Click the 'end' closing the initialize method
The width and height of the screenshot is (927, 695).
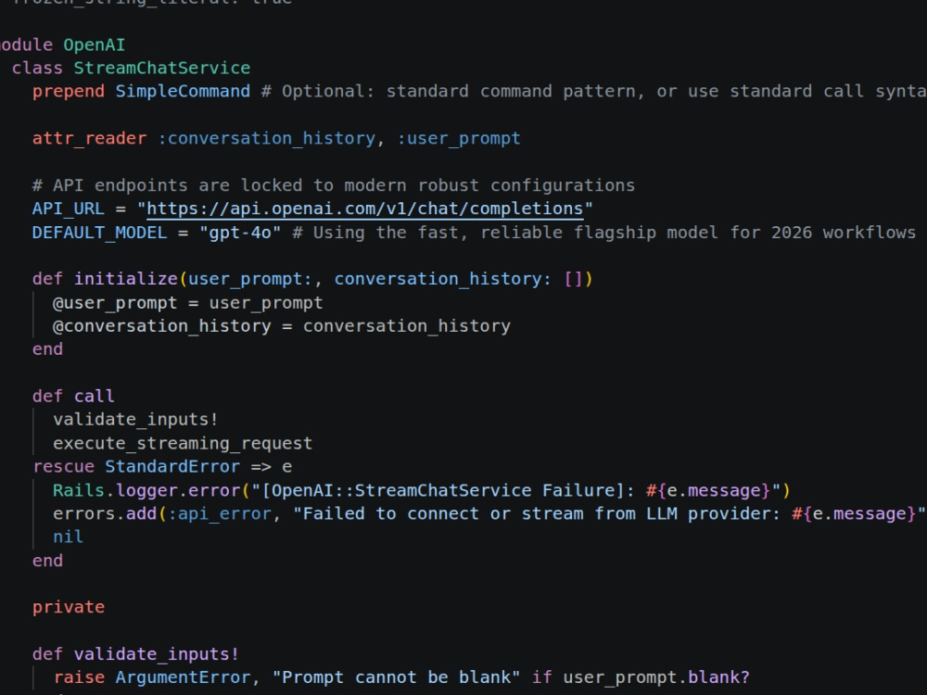tap(47, 349)
